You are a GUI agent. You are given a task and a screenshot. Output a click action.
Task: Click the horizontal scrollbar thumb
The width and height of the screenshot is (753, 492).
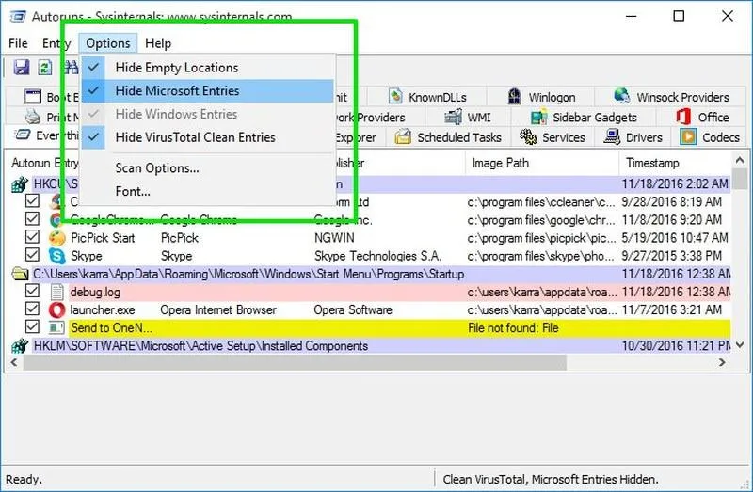click(295, 363)
